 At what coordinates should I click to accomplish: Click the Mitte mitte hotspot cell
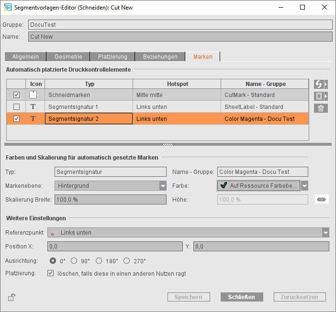point(177,95)
